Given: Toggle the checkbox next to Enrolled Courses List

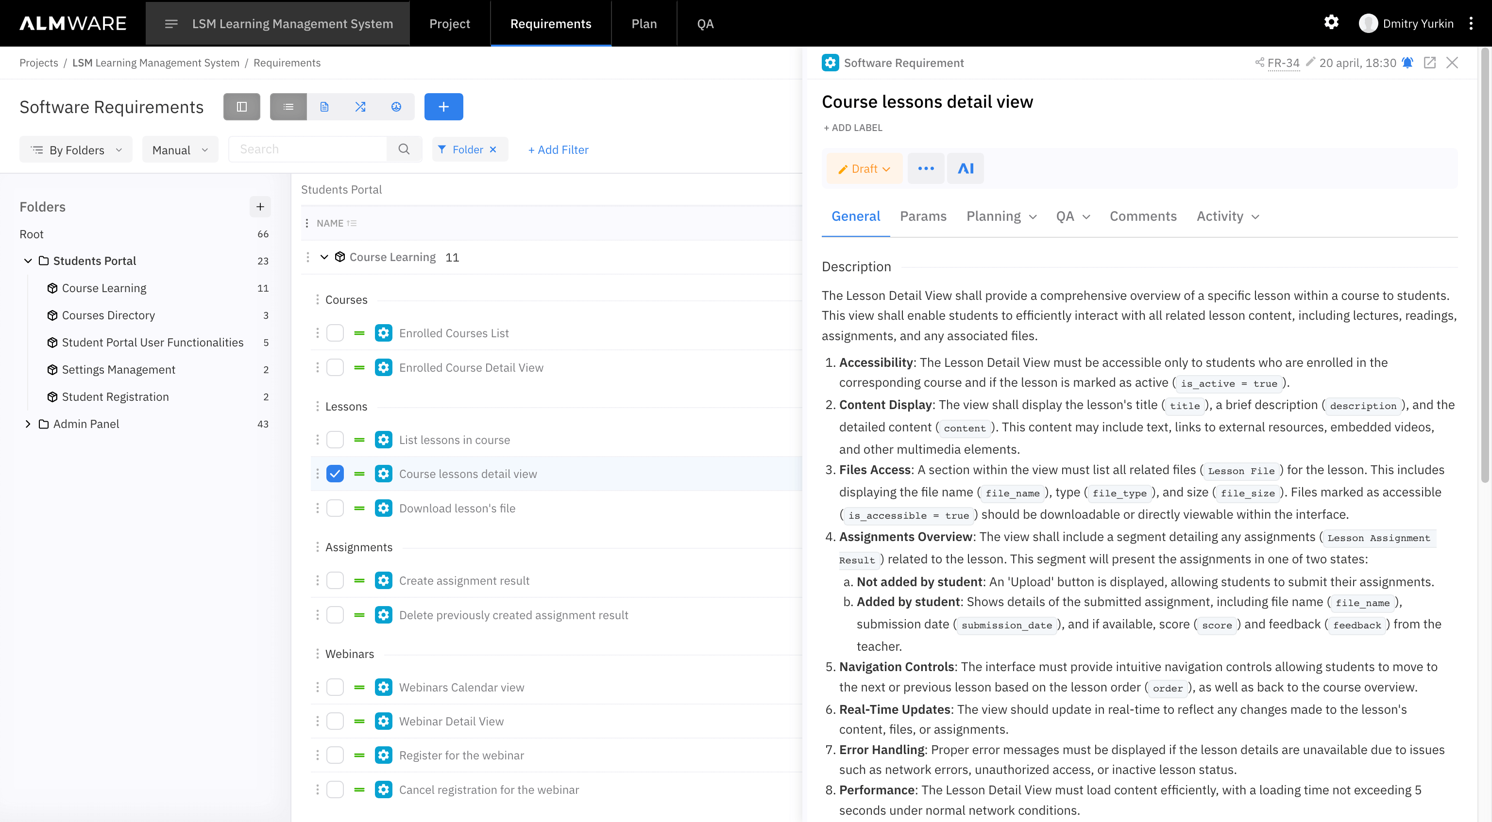Looking at the screenshot, I should 335,333.
